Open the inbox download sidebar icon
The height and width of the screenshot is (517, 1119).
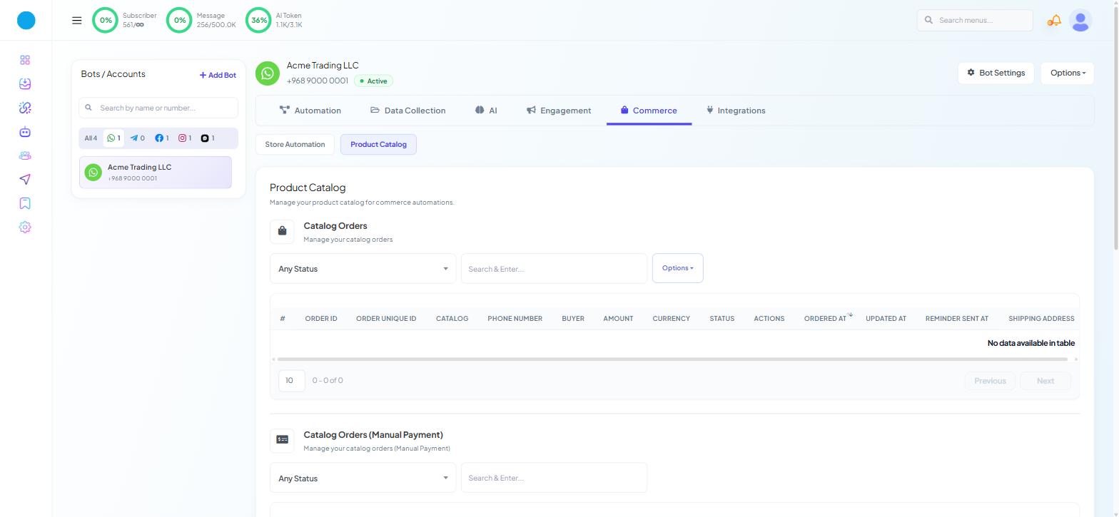coord(25,84)
